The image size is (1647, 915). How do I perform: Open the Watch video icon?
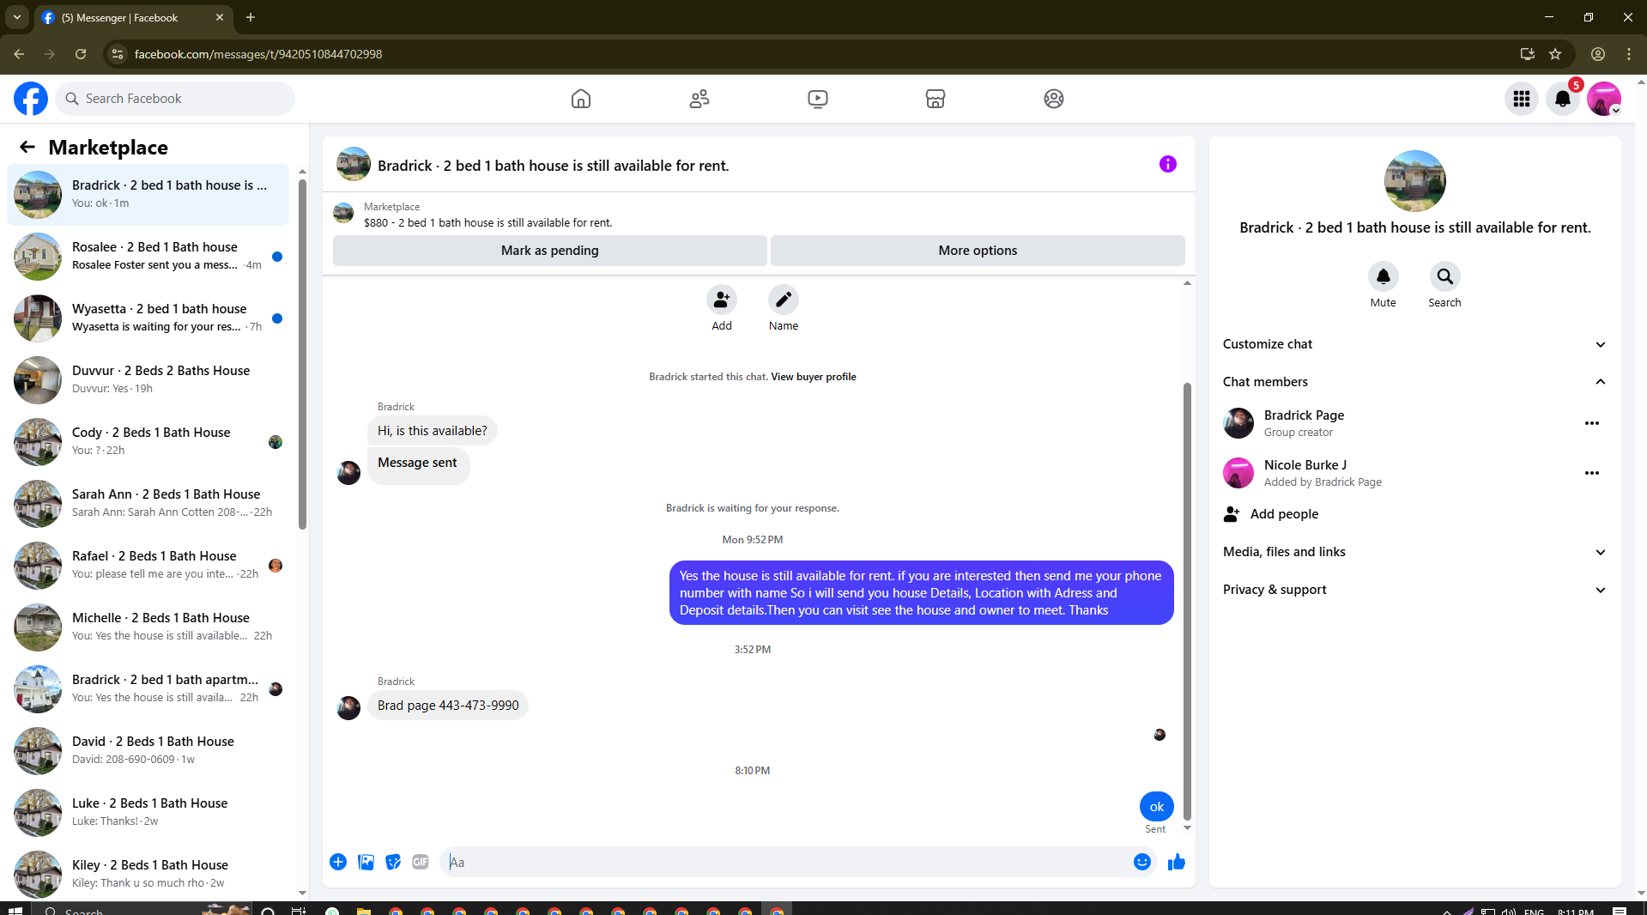(818, 99)
